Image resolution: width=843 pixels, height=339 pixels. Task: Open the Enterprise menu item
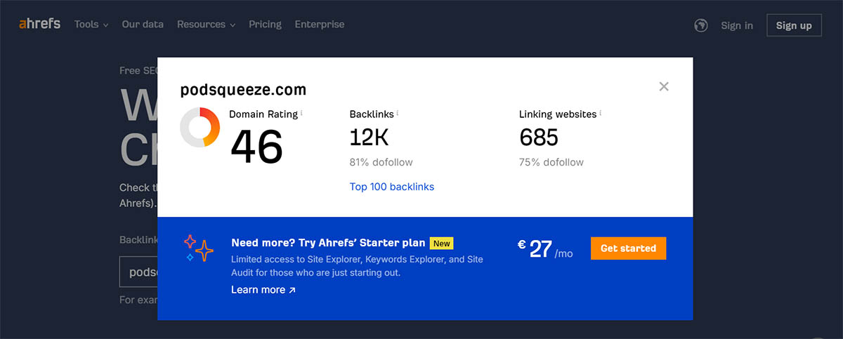point(320,24)
